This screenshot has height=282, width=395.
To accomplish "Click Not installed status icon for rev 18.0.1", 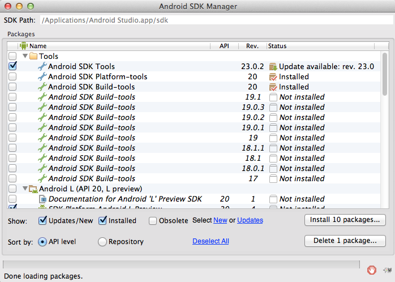I will (x=273, y=169).
